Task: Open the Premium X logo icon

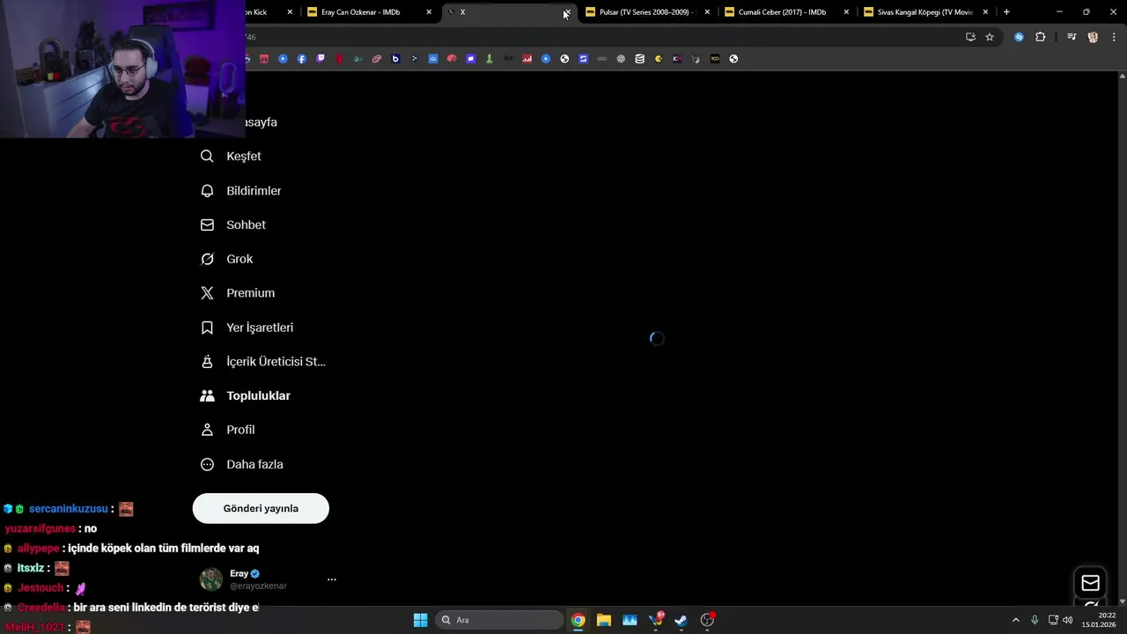Action: 207,293
